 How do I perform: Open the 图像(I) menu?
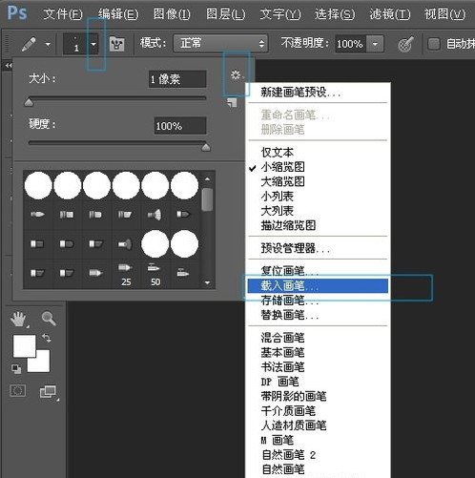(172, 14)
